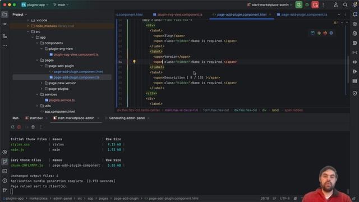Click label in editor breadcrumb

[275, 110]
